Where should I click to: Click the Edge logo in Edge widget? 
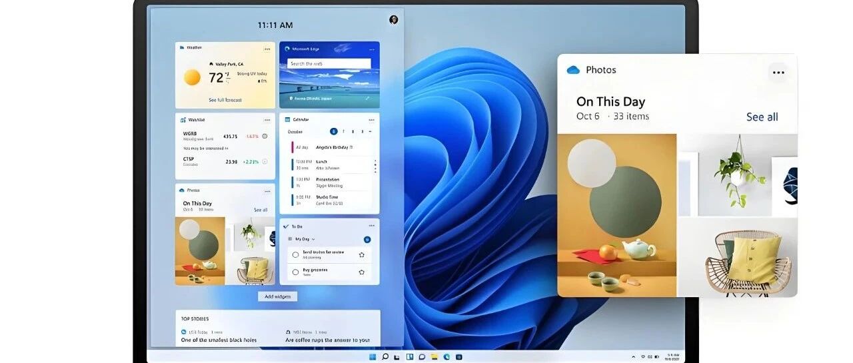pos(287,49)
